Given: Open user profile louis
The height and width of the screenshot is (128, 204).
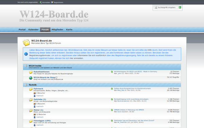Looking at the screenshot, I should pyautogui.click(x=119, y=112).
